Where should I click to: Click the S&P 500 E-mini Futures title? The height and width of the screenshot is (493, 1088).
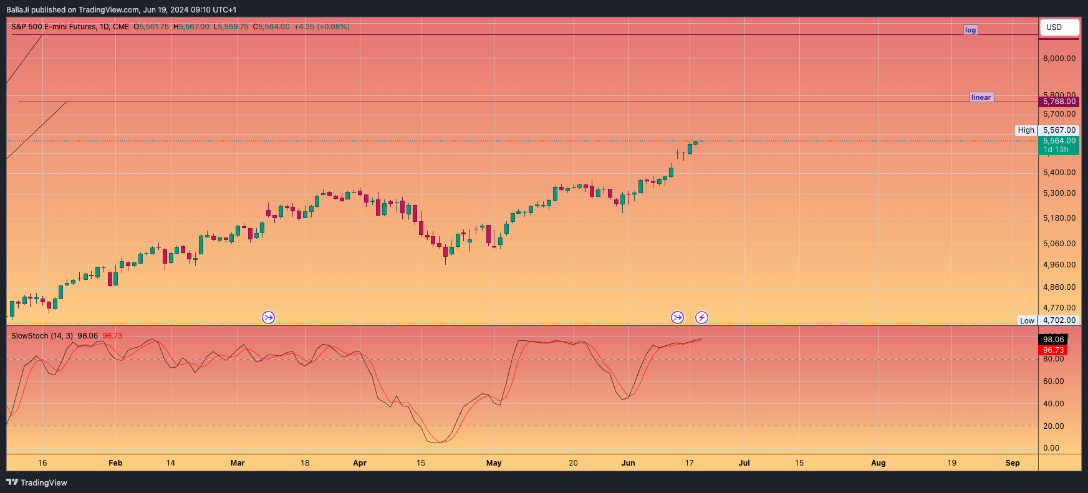coord(70,27)
